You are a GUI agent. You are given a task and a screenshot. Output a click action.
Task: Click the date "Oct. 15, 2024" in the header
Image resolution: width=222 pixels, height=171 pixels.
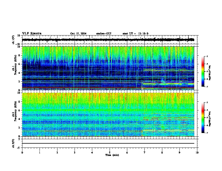click(x=78, y=34)
